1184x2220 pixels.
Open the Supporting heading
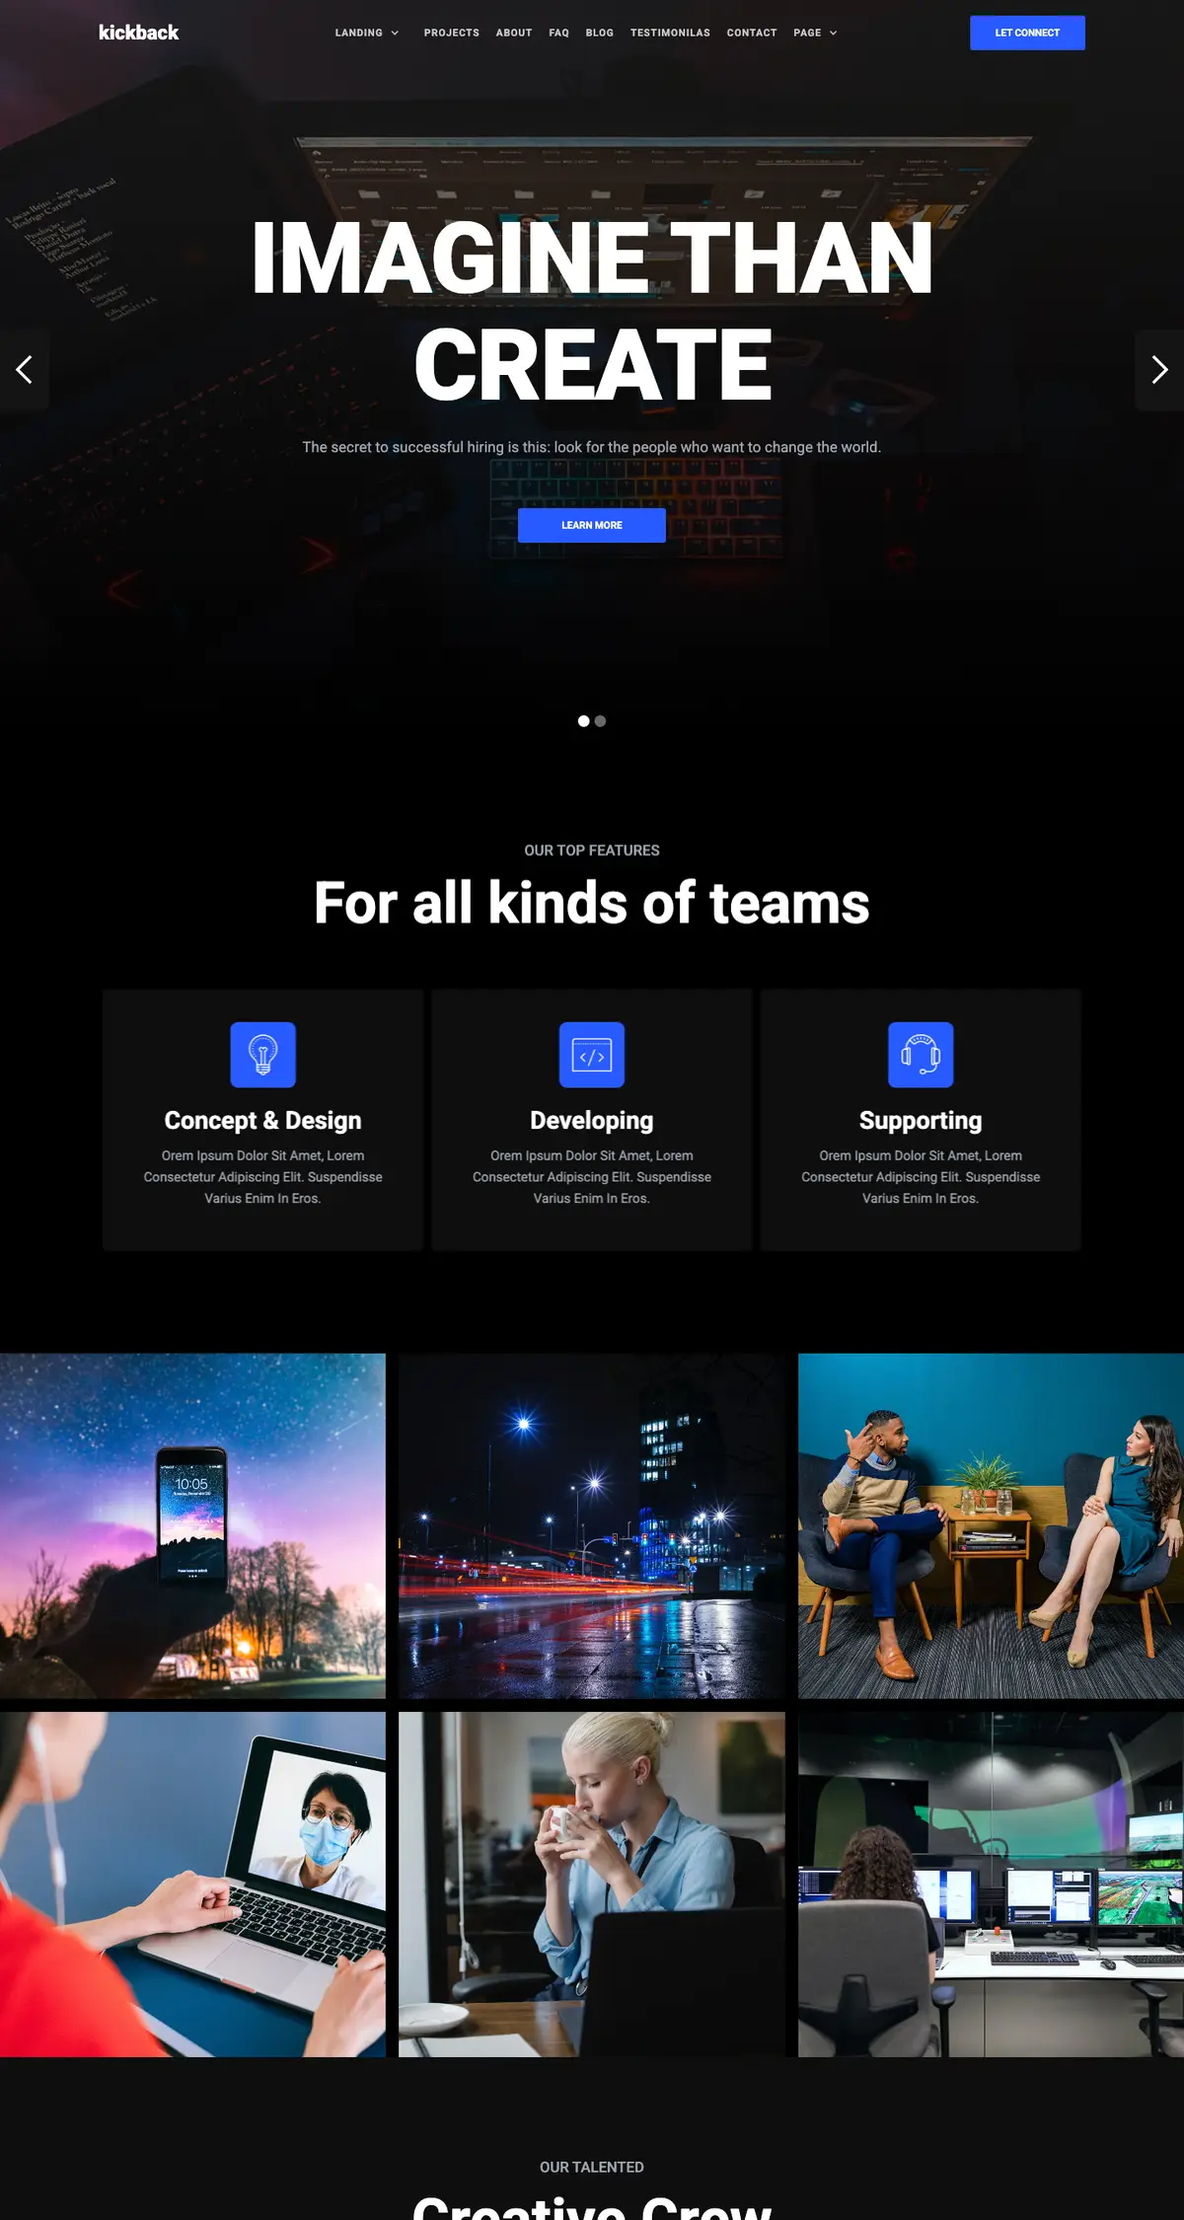click(921, 1121)
